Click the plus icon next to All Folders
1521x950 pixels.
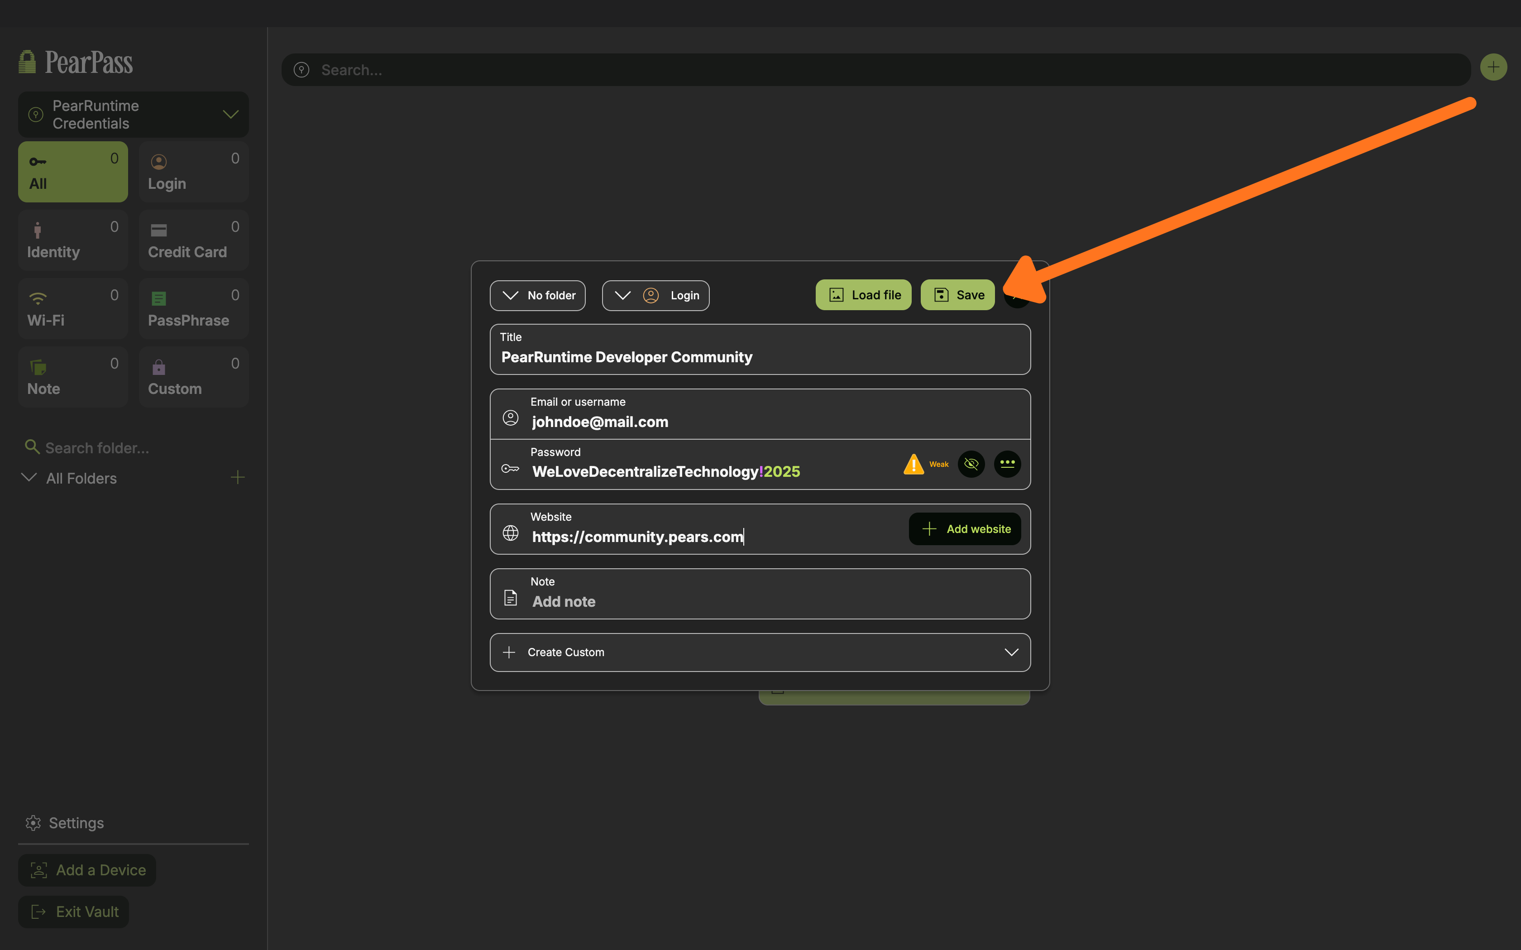237,478
